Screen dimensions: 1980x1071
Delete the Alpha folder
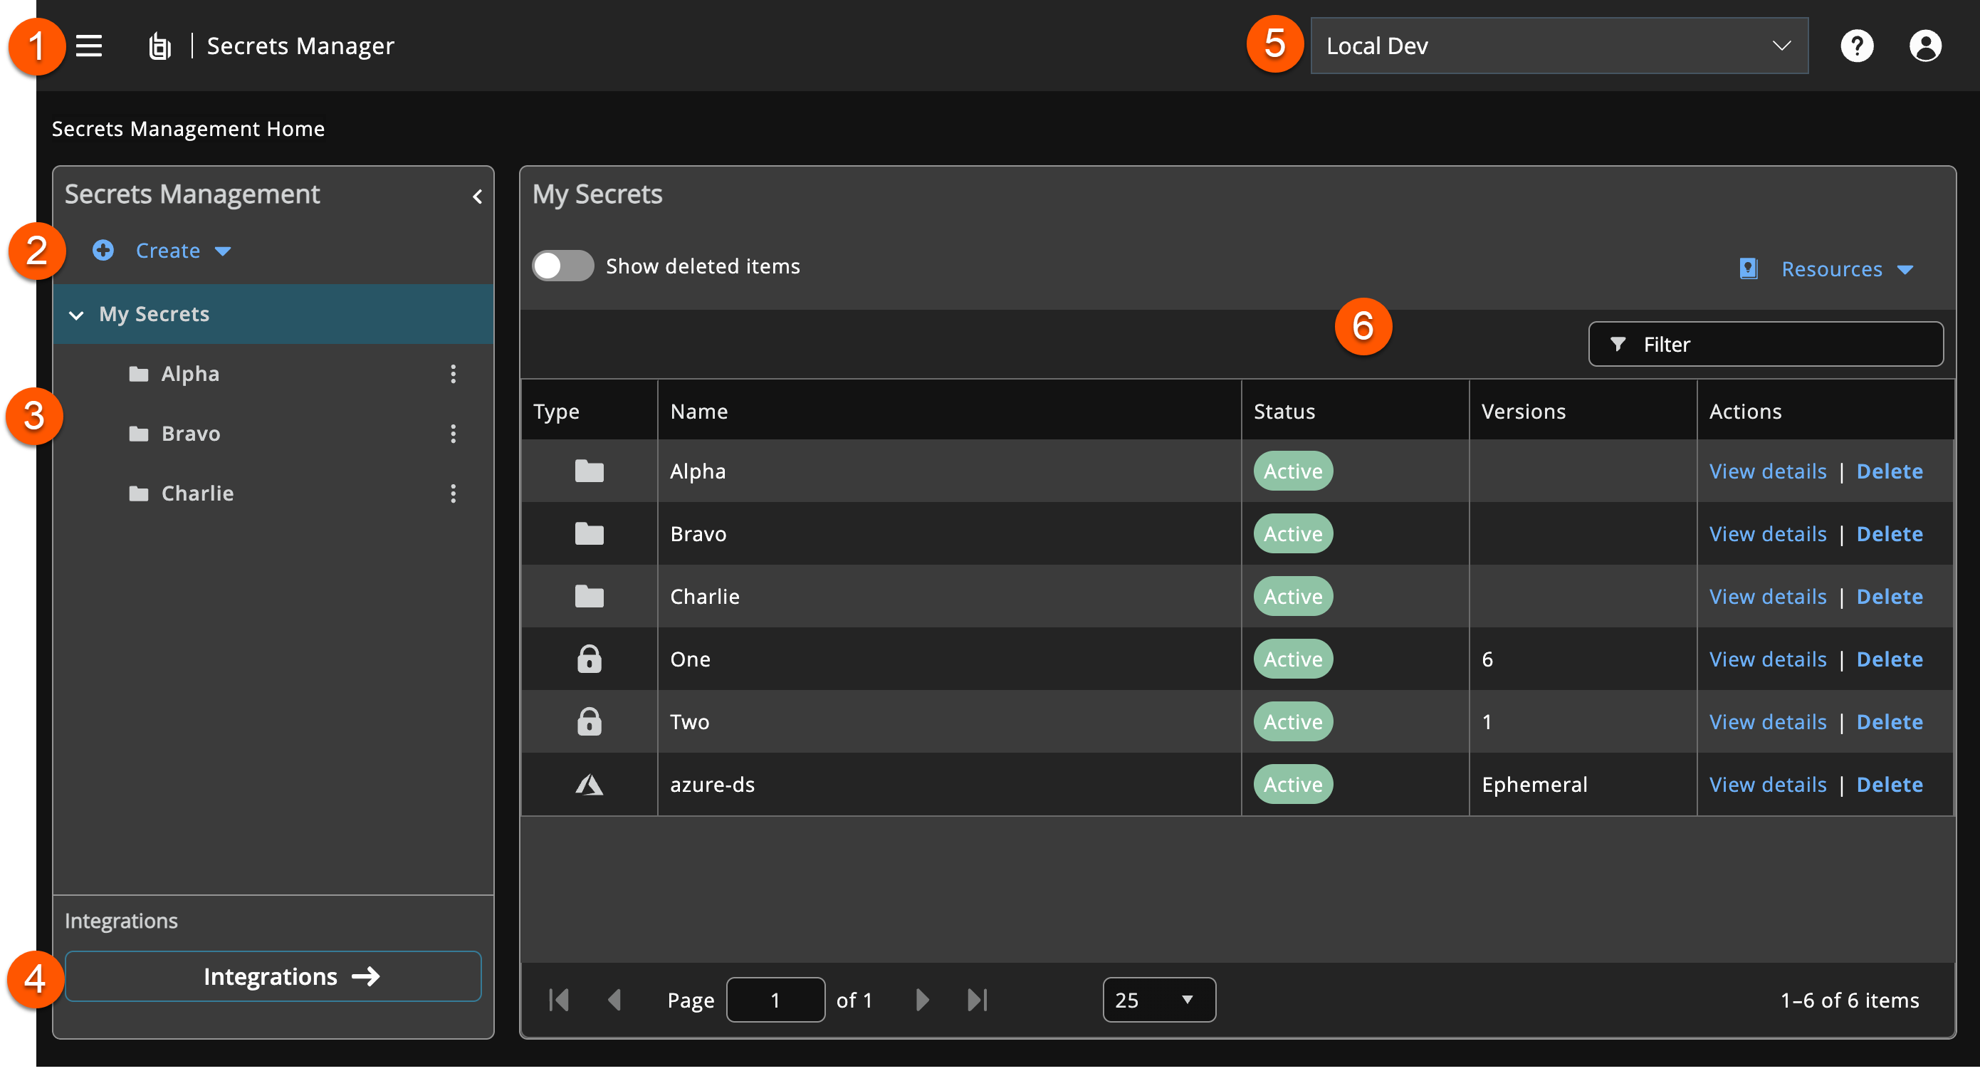(1890, 471)
